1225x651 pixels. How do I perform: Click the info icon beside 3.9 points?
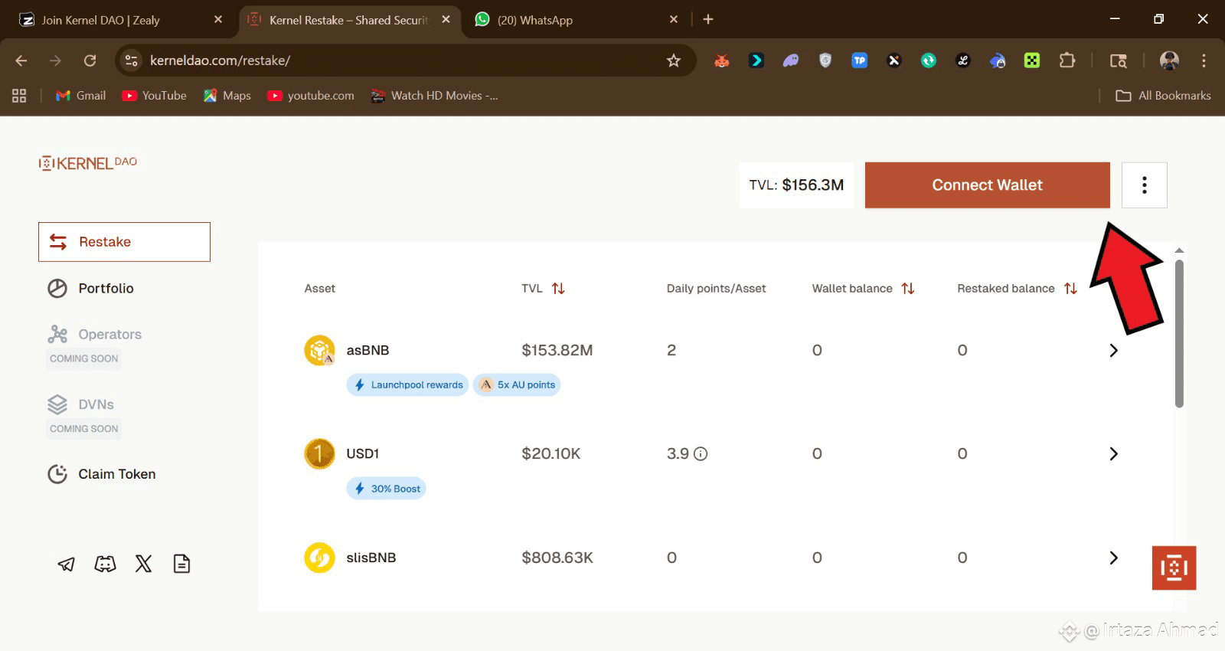click(x=701, y=454)
